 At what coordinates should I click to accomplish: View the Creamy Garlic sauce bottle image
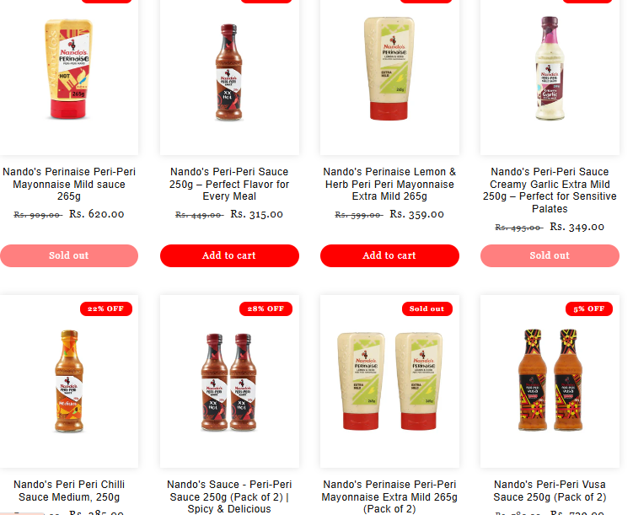click(550, 68)
